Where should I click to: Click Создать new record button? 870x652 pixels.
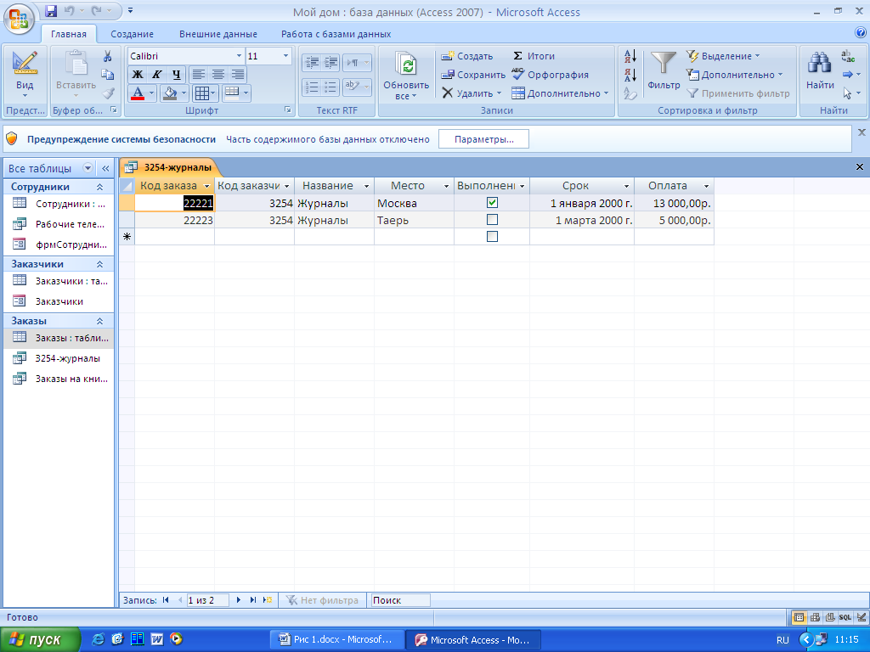(467, 56)
